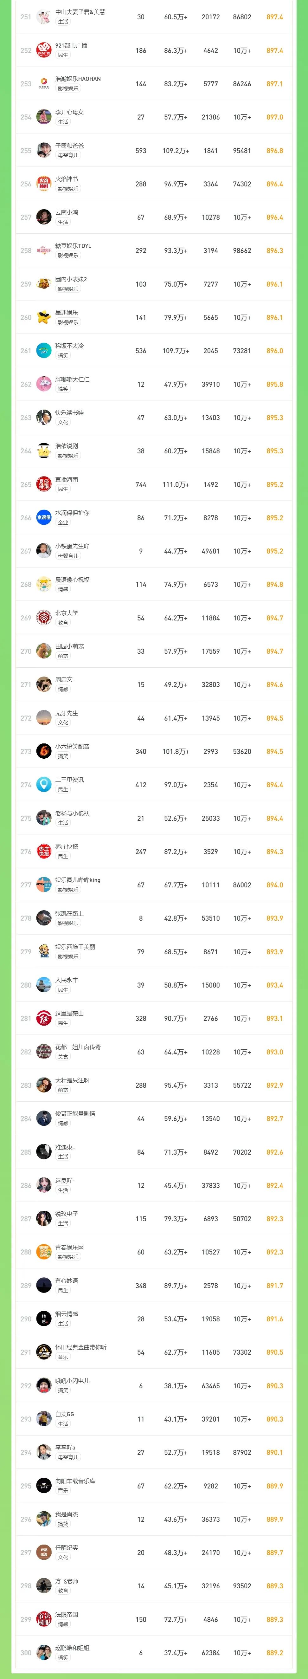Click 水滴保保护你 blue logo avatar
Image resolution: width=308 pixels, height=1679 pixels.
coord(44,517)
